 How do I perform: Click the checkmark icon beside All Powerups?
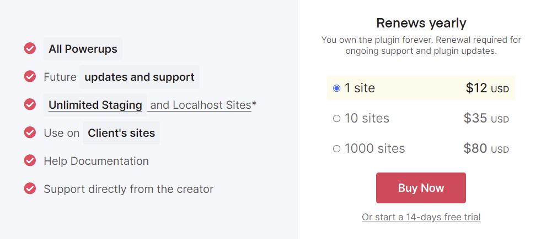pyautogui.click(x=30, y=48)
